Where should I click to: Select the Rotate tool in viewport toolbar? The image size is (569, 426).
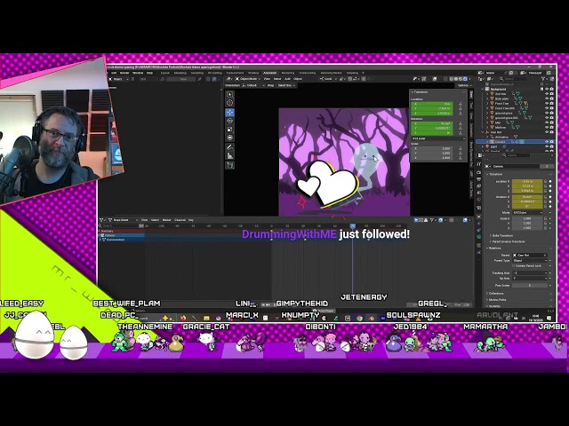[229, 121]
